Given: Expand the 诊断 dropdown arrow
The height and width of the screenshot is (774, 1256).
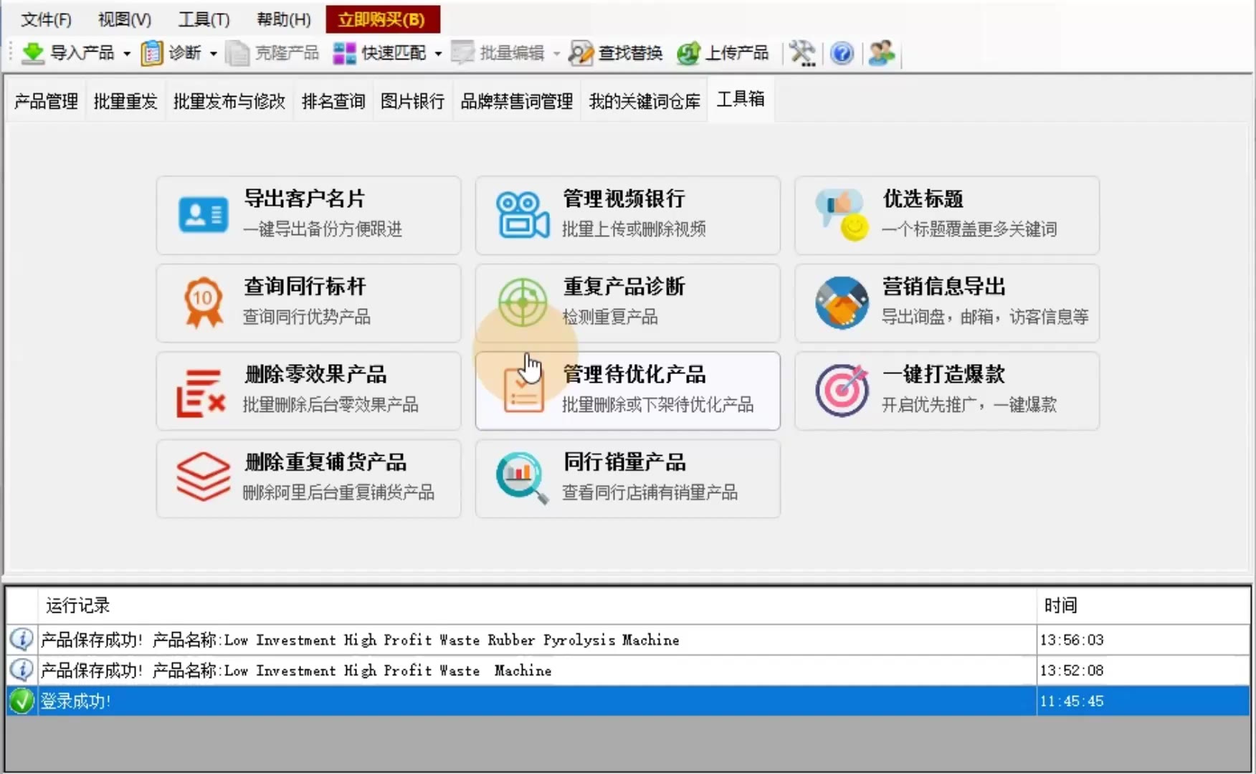Looking at the screenshot, I should (x=214, y=53).
